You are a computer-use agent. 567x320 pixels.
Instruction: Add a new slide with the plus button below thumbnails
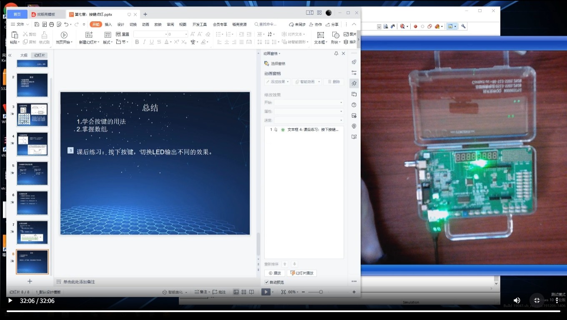coord(30,281)
